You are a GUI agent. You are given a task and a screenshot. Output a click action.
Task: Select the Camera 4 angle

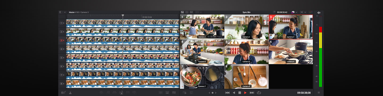click(x=202, y=52)
